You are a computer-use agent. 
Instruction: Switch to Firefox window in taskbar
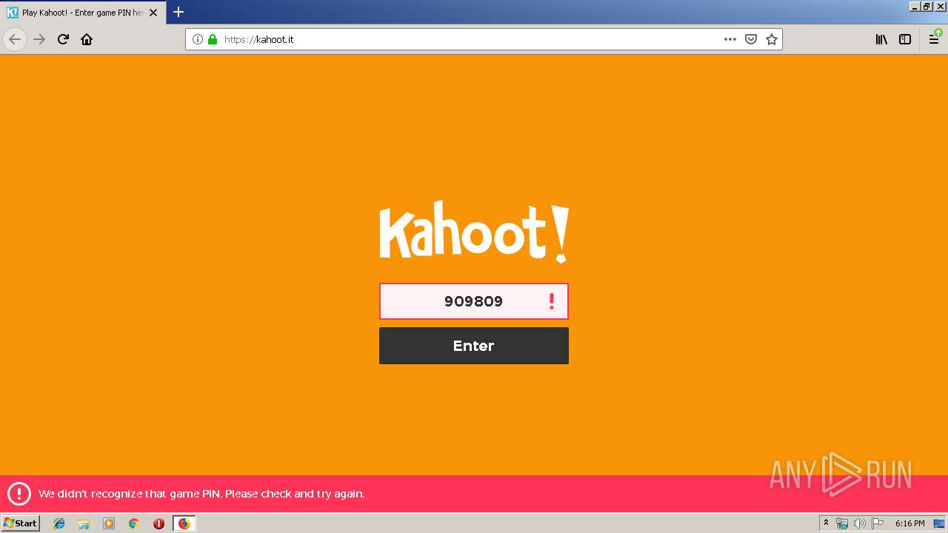(x=184, y=523)
